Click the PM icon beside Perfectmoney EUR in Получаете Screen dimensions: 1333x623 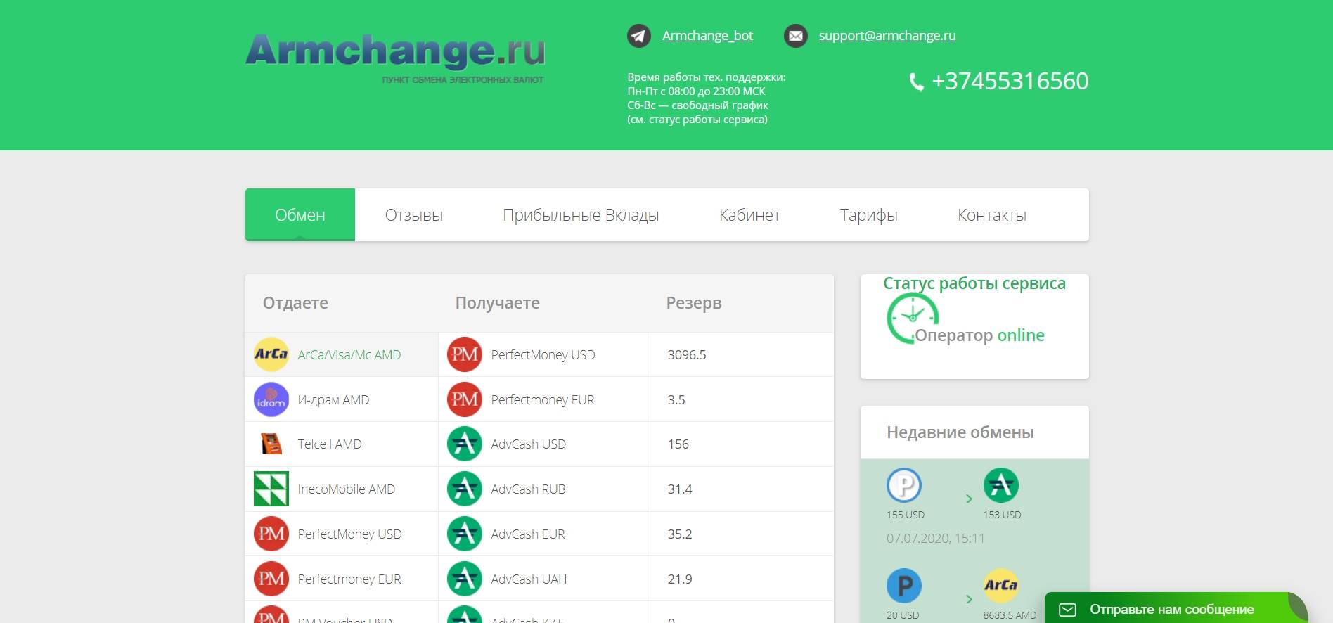point(465,399)
